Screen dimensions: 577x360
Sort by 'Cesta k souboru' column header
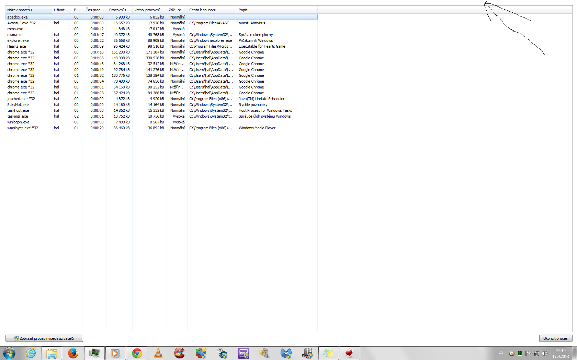(212, 10)
